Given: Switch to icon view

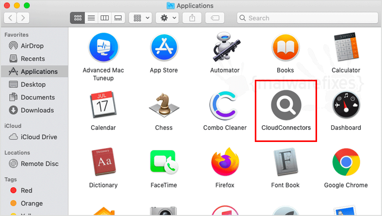Looking at the screenshot, I should [78, 18].
